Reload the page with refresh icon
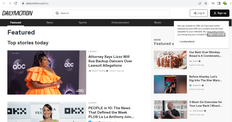The image size is (232, 122). coord(16,3)
